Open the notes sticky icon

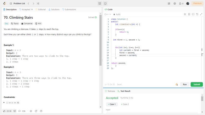[105, 3]
